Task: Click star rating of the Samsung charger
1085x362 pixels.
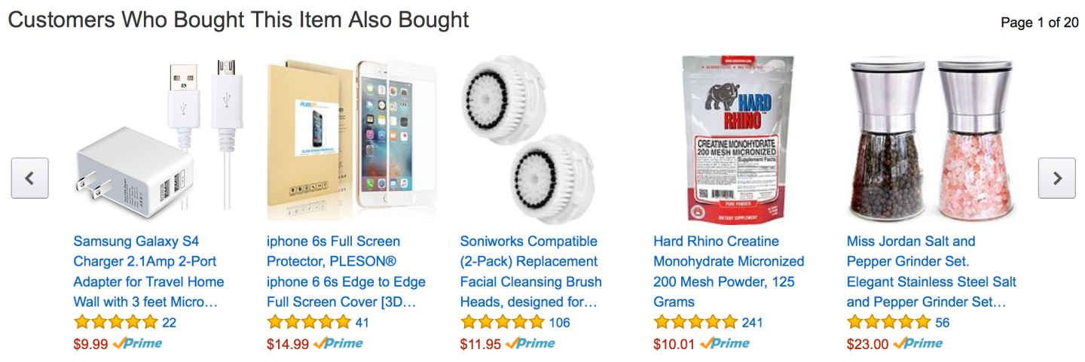Action: pyautogui.click(x=115, y=323)
